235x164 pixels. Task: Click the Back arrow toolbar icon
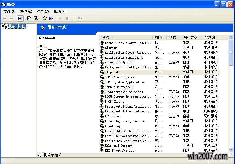(x=5, y=18)
